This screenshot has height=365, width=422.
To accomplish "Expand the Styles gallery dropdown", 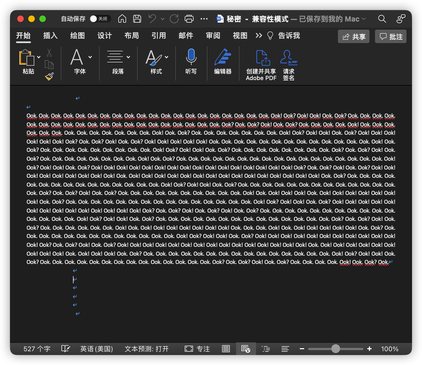I will [167, 57].
